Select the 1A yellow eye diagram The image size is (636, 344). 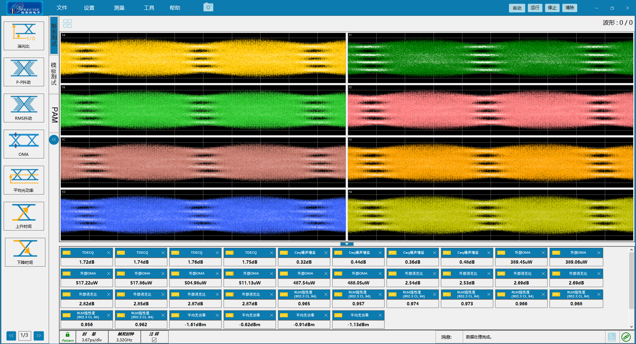tap(203, 58)
